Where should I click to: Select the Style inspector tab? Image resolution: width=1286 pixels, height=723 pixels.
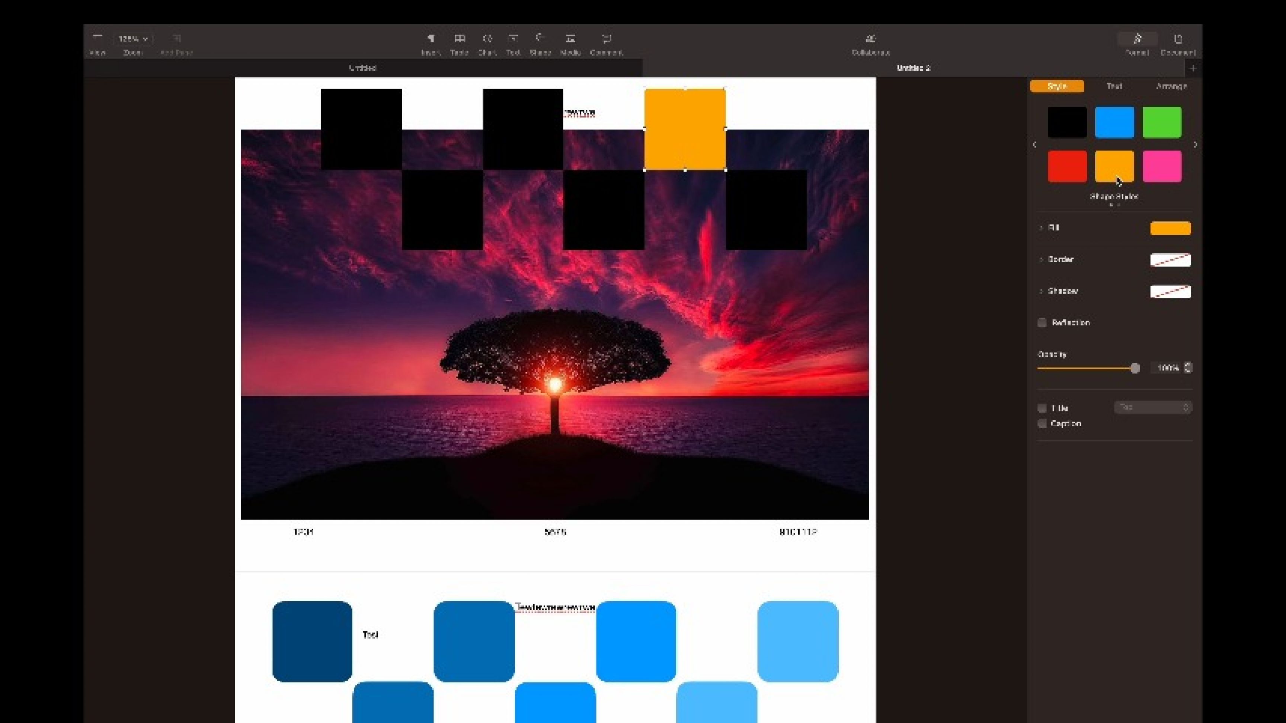pos(1057,86)
